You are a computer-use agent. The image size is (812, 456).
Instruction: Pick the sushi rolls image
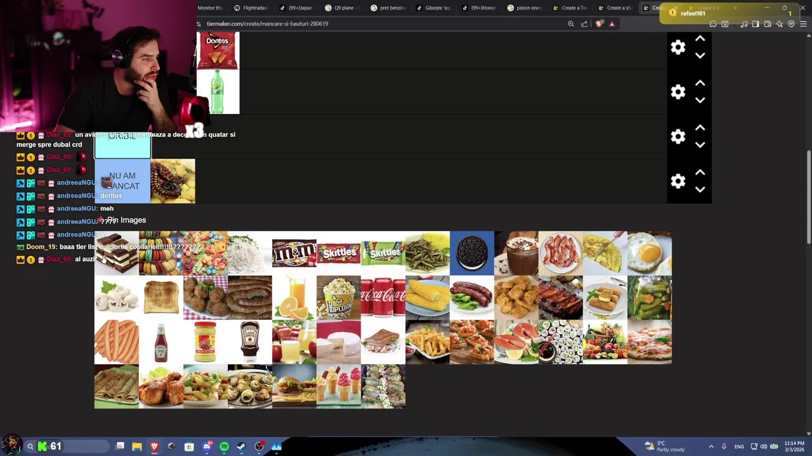(x=561, y=342)
